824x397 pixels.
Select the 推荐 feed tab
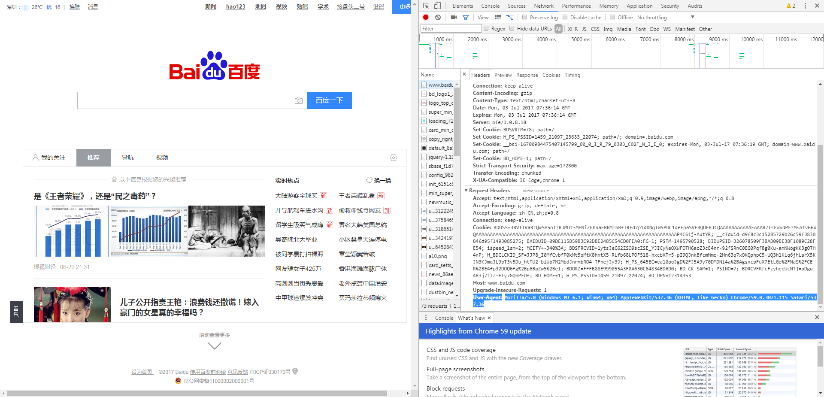pos(94,158)
